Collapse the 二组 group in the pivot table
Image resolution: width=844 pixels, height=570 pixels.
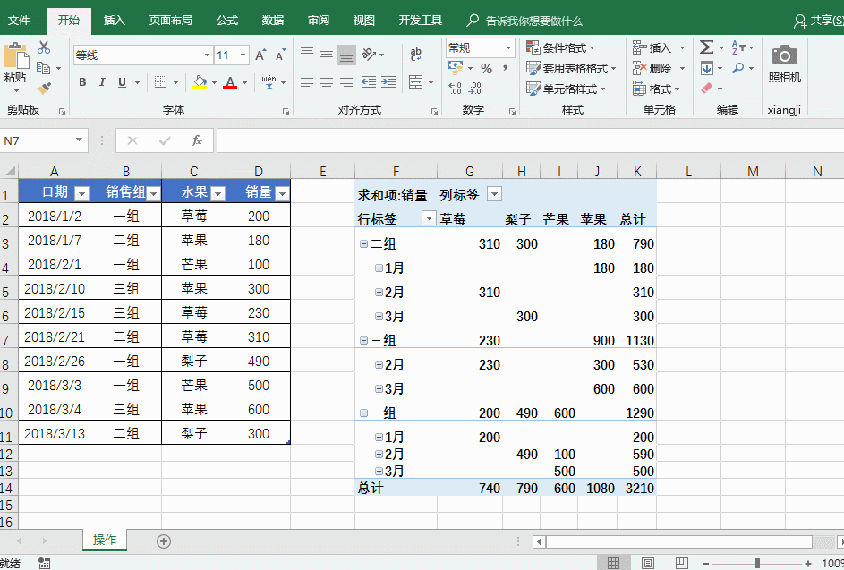[362, 242]
